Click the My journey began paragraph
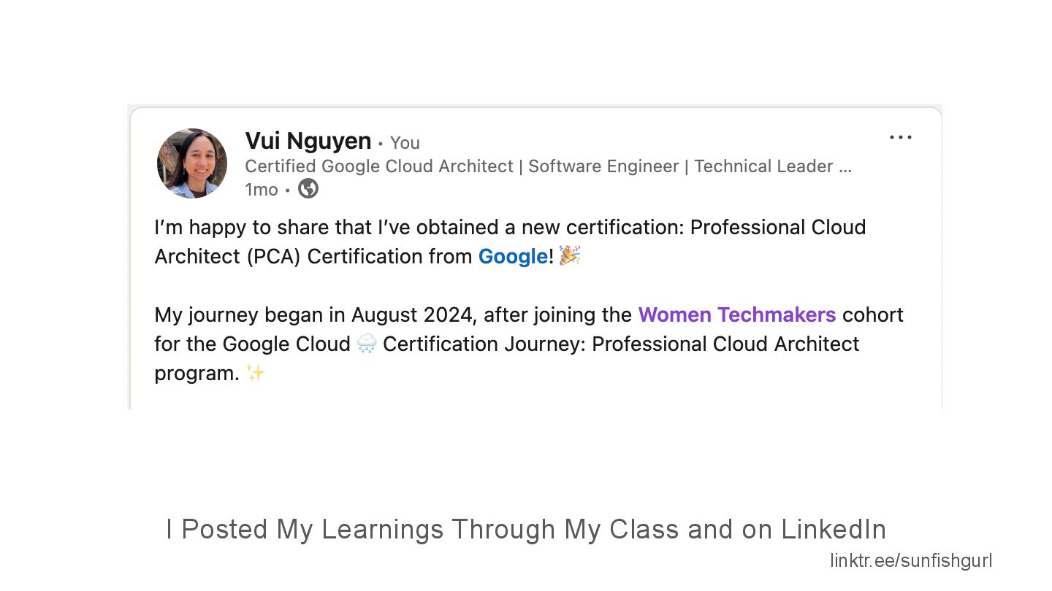Viewport: 1052px width, 591px height. click(x=529, y=344)
